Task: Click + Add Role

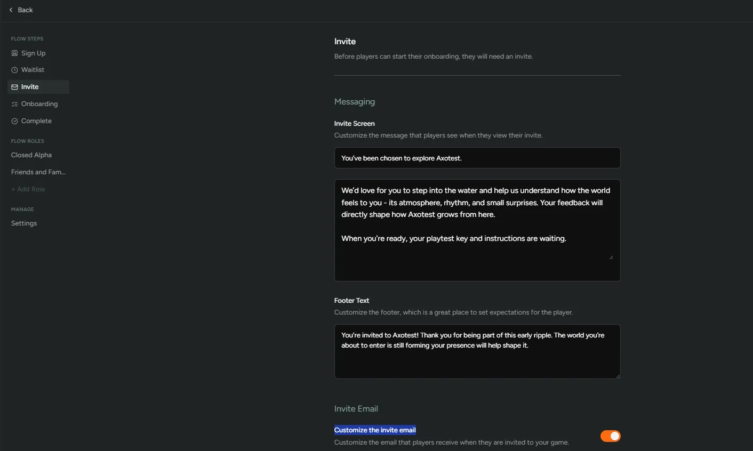Action: (28, 189)
